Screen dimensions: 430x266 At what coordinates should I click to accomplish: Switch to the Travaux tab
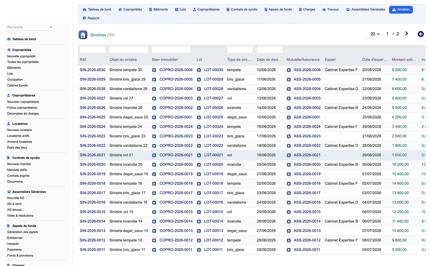pos(330,10)
